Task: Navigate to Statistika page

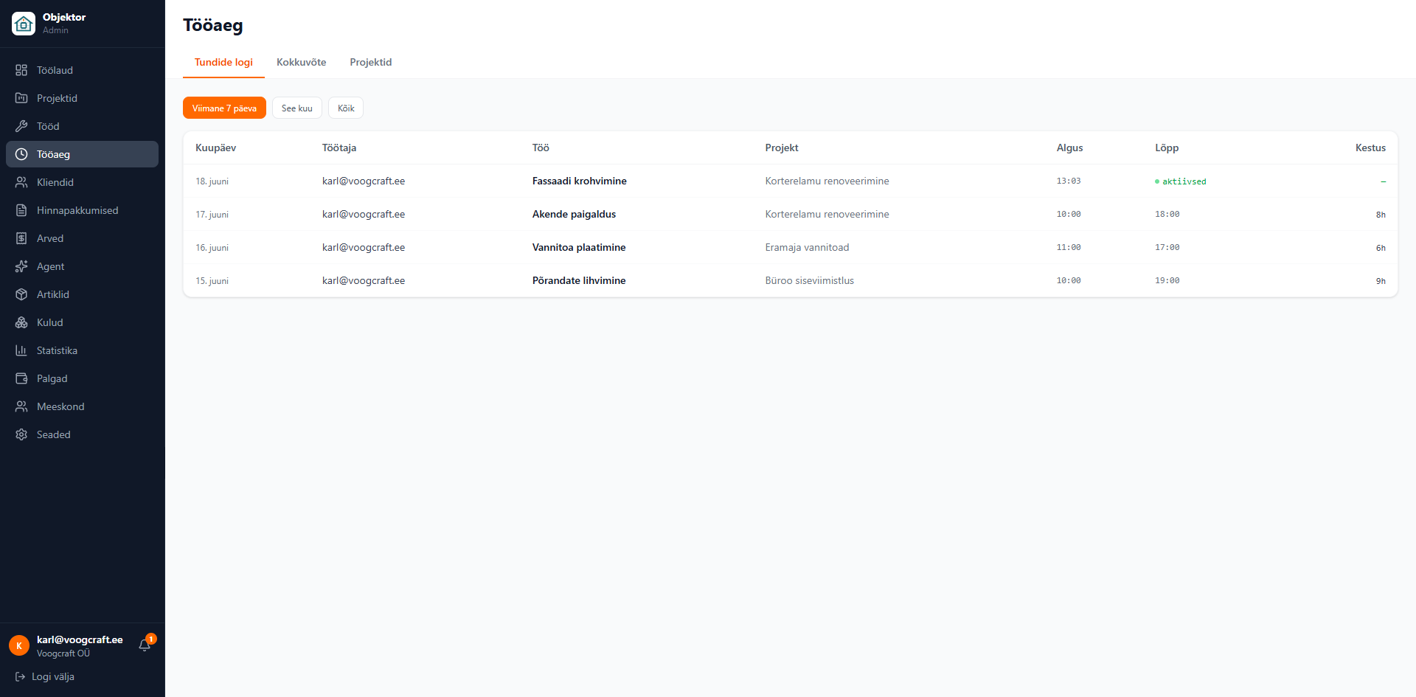Action: pyautogui.click(x=82, y=350)
